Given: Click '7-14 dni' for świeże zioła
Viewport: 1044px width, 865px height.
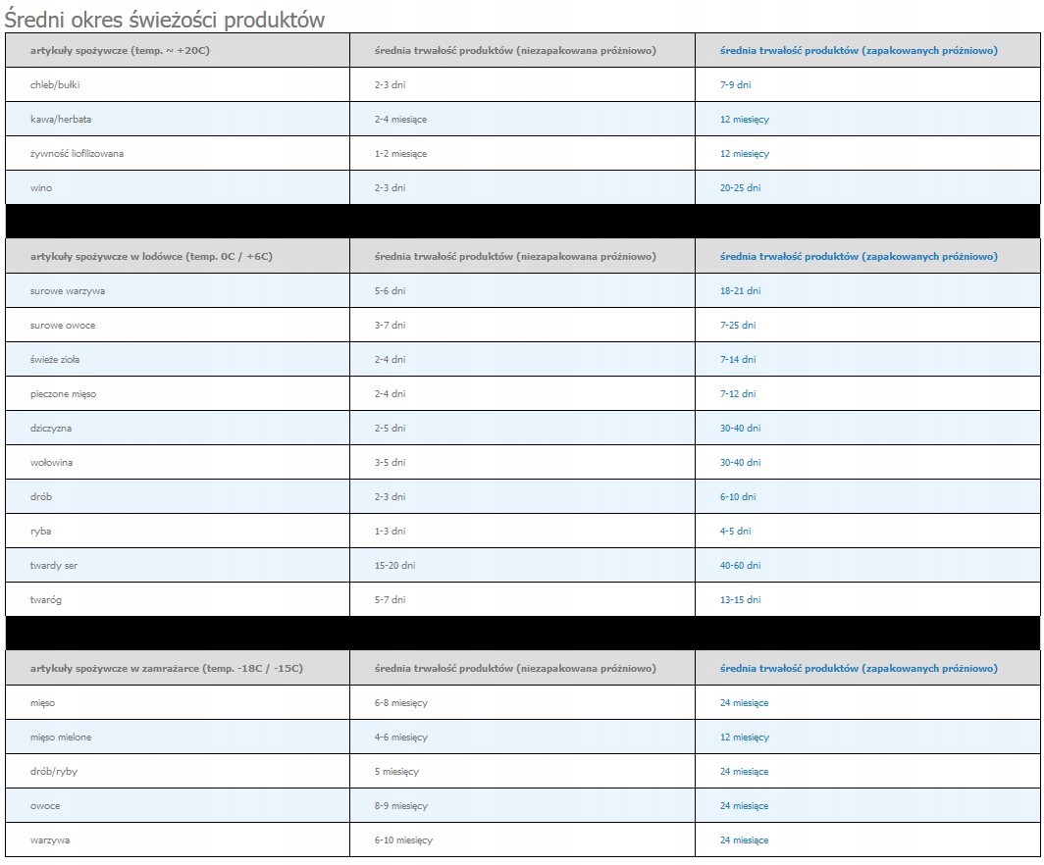Looking at the screenshot, I should point(738,359).
